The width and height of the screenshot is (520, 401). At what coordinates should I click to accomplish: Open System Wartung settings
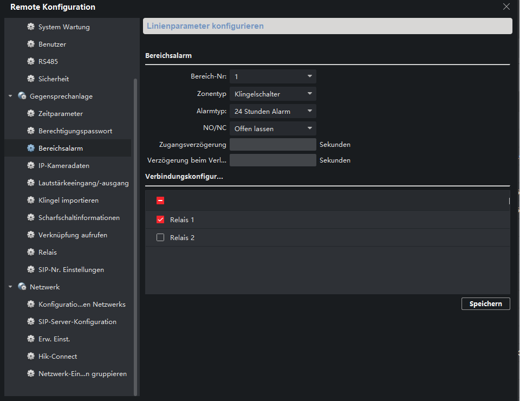(64, 27)
